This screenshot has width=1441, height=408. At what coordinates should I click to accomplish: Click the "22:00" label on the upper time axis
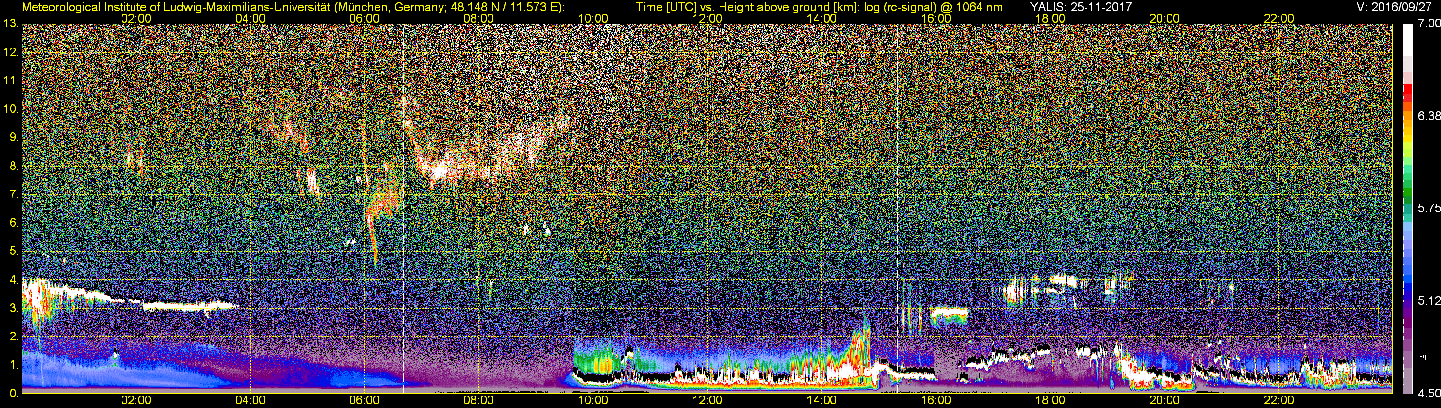1279,18
